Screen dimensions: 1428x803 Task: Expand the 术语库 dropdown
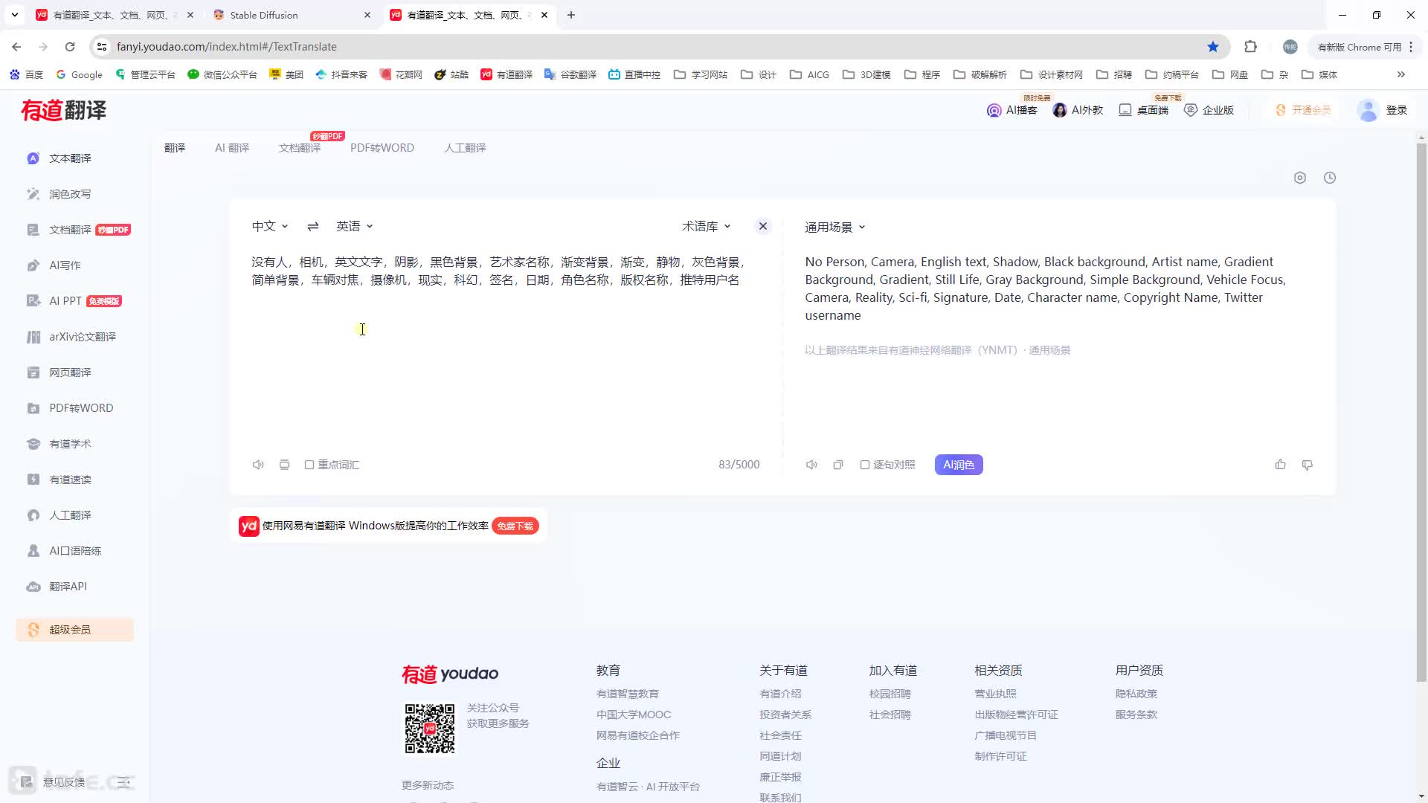click(x=707, y=226)
